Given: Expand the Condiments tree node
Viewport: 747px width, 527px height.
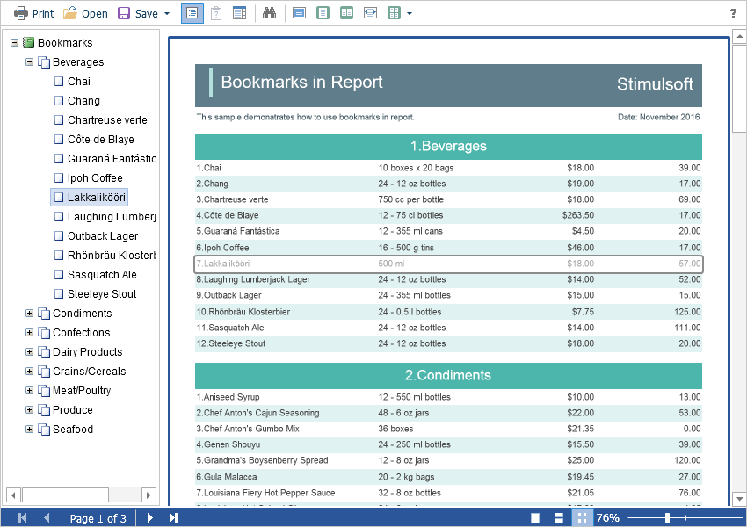Looking at the screenshot, I should click(30, 314).
